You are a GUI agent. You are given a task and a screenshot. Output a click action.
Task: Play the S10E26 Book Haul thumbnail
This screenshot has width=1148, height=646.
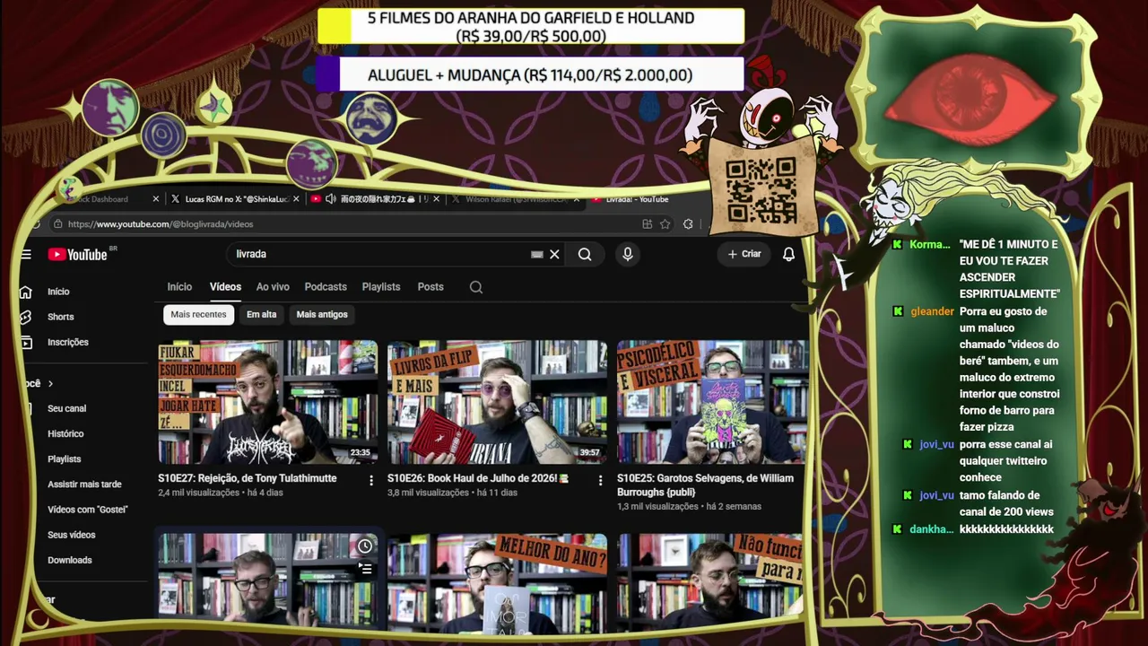pos(497,402)
